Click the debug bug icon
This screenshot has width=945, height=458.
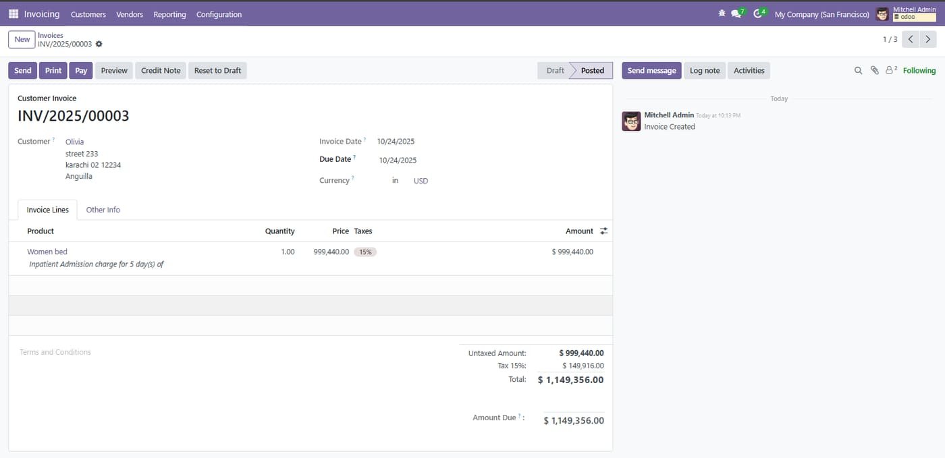pyautogui.click(x=722, y=13)
